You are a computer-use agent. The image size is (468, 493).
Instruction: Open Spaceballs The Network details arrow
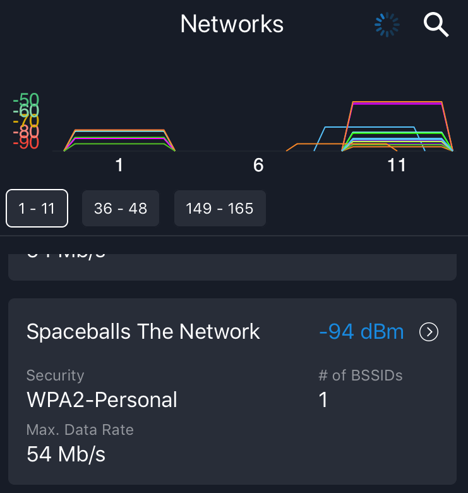[x=429, y=332]
